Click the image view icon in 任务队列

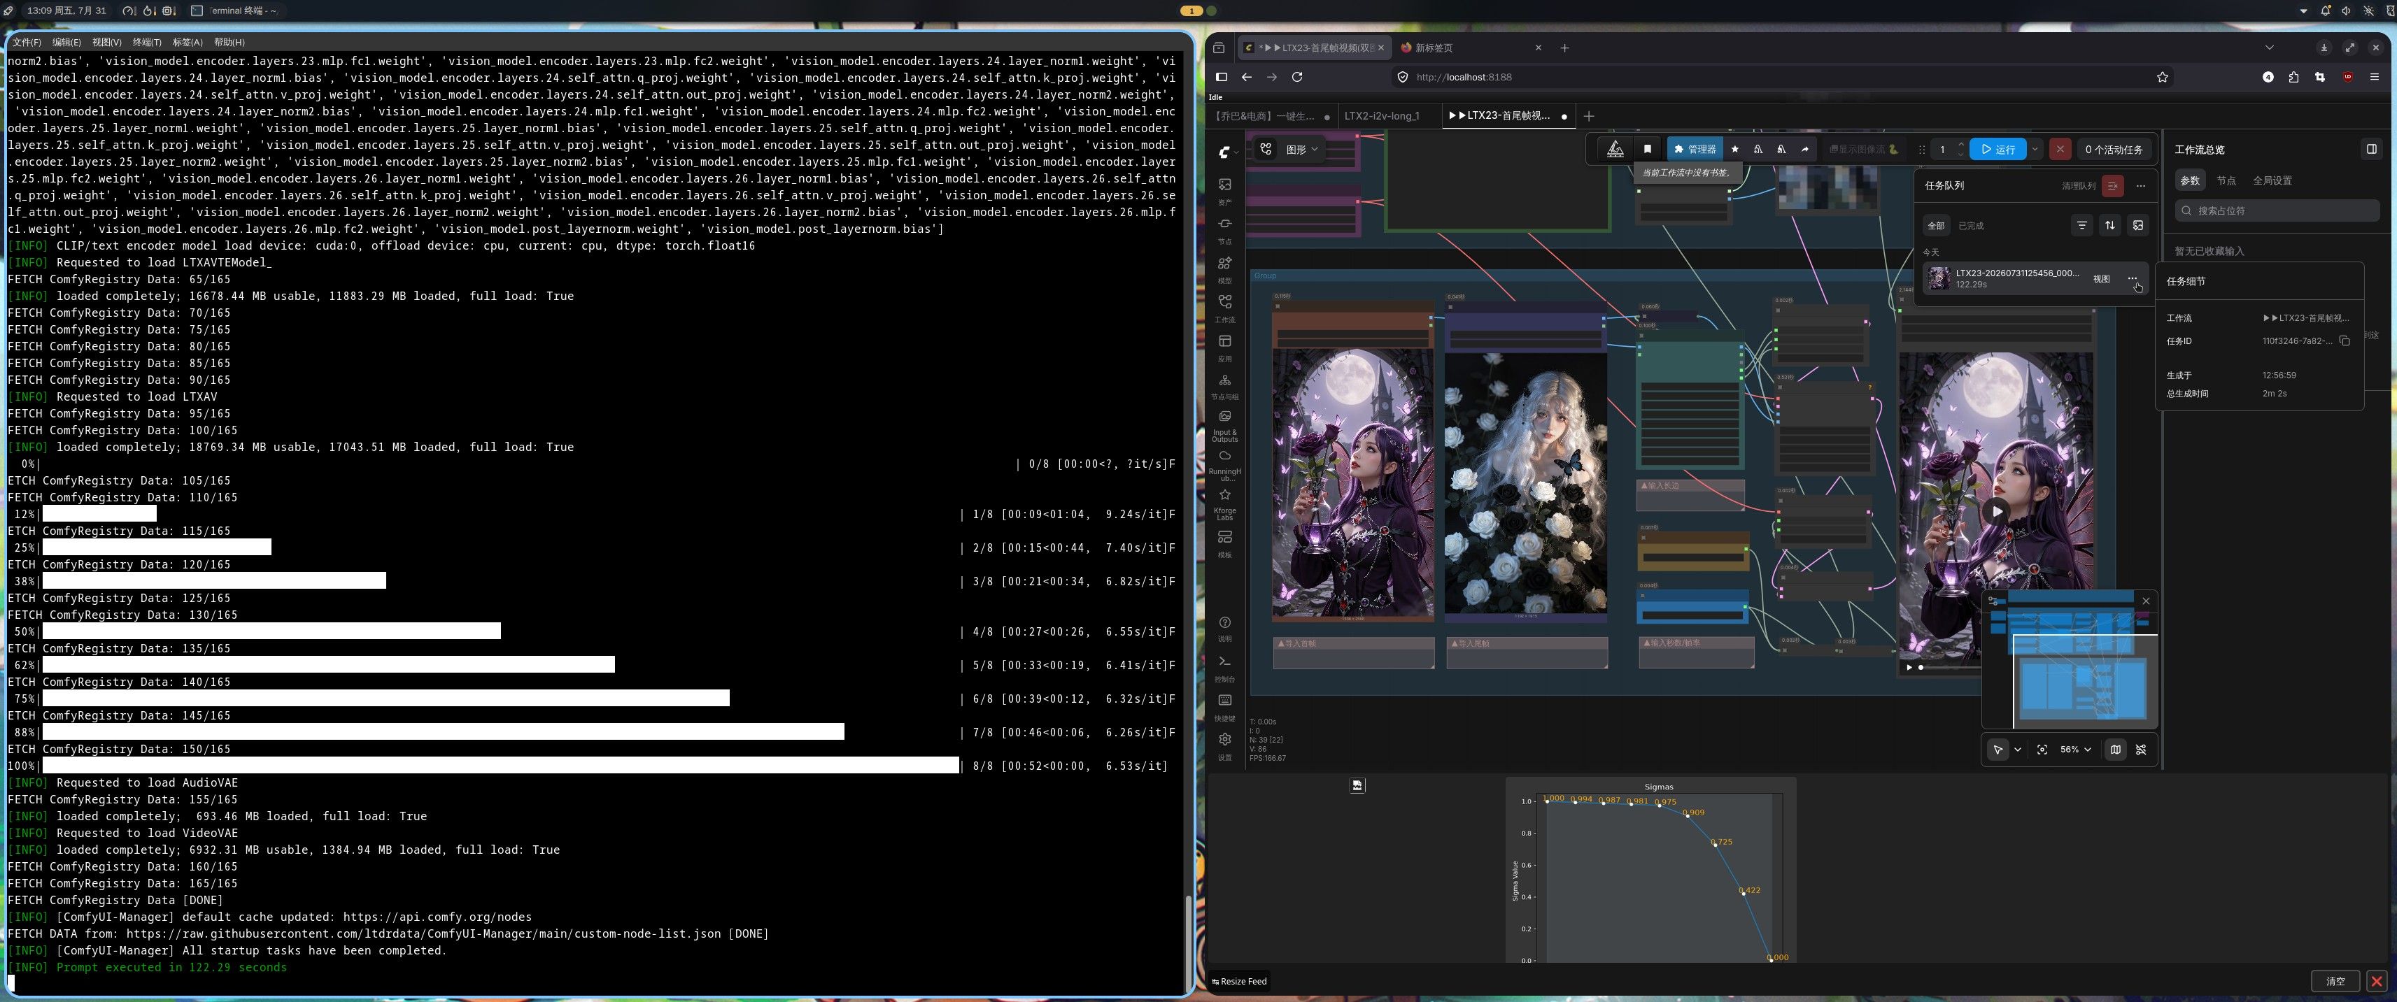pyautogui.click(x=2137, y=225)
